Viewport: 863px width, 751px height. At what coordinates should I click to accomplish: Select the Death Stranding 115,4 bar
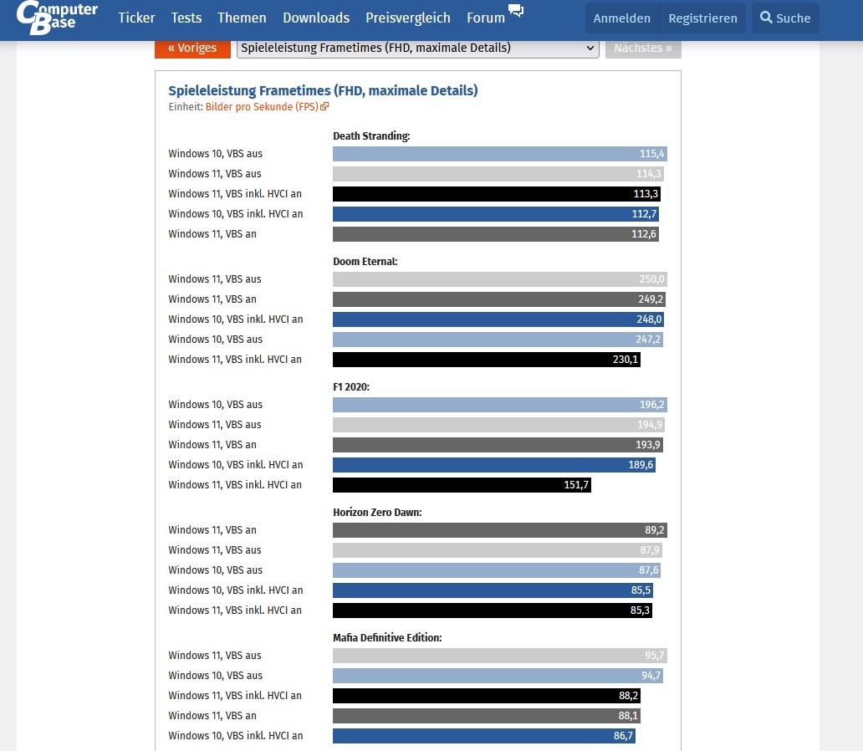click(x=500, y=154)
